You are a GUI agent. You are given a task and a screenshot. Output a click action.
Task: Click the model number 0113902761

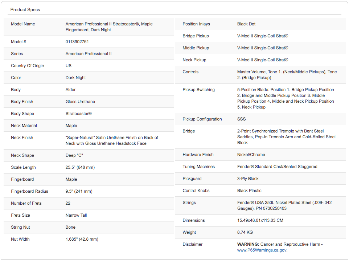click(77, 42)
